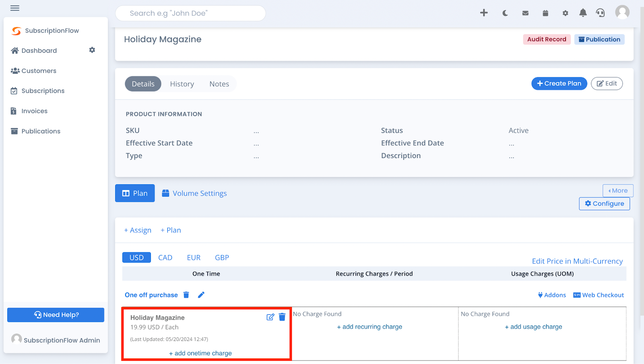Open support via the headset icon
Image resolution: width=644 pixels, height=364 pixels.
tap(601, 13)
